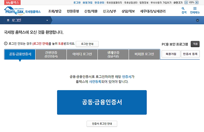This screenshot has height=132, width=204.
Task: Open the 민원증명 menu
Action: (x=73, y=11)
